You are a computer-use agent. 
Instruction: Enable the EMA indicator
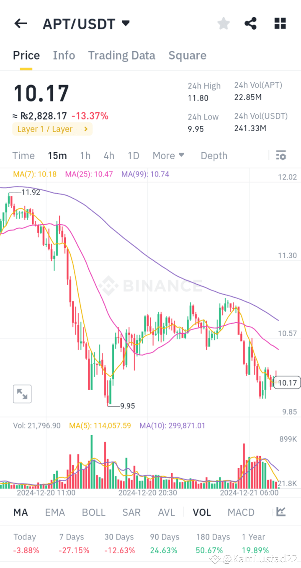55,512
